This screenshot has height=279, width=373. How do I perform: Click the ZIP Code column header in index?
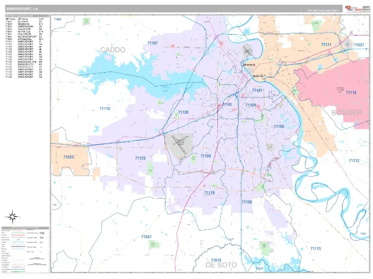coord(10,19)
